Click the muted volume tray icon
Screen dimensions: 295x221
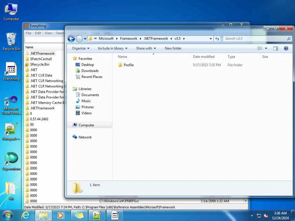[x=266, y=216]
